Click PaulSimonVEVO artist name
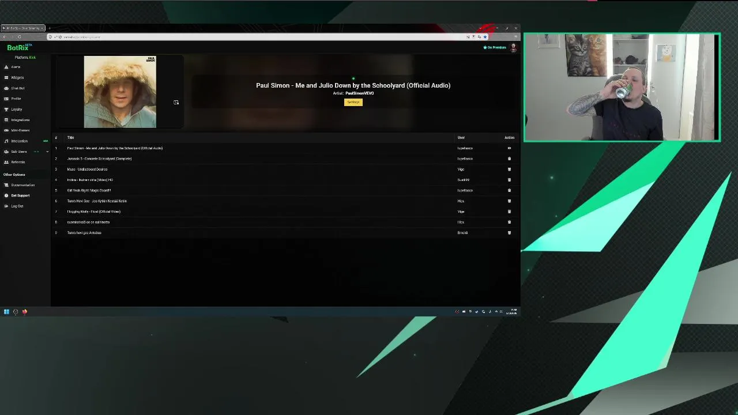The width and height of the screenshot is (738, 415). pyautogui.click(x=360, y=93)
